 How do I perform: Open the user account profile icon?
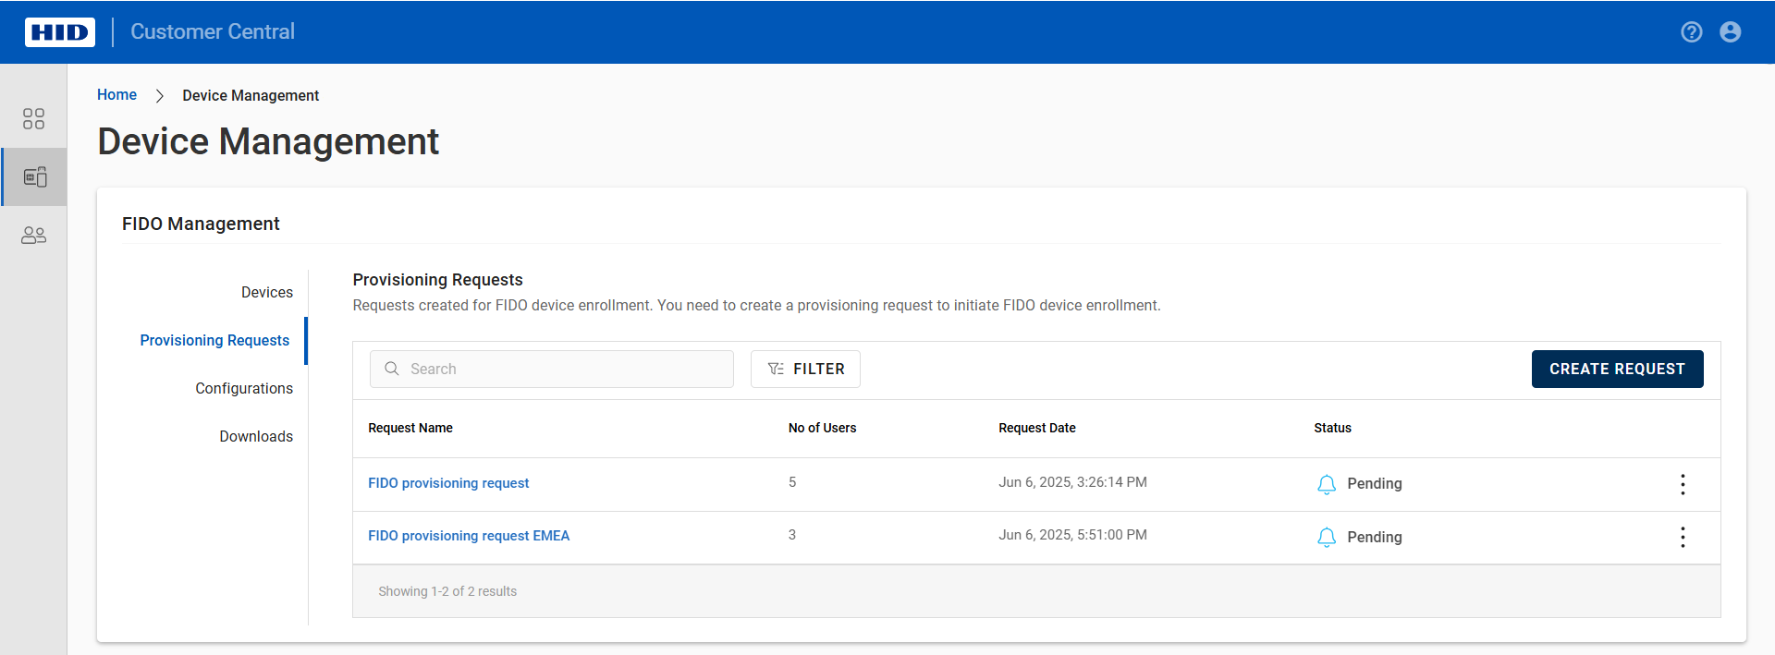pyautogui.click(x=1730, y=32)
